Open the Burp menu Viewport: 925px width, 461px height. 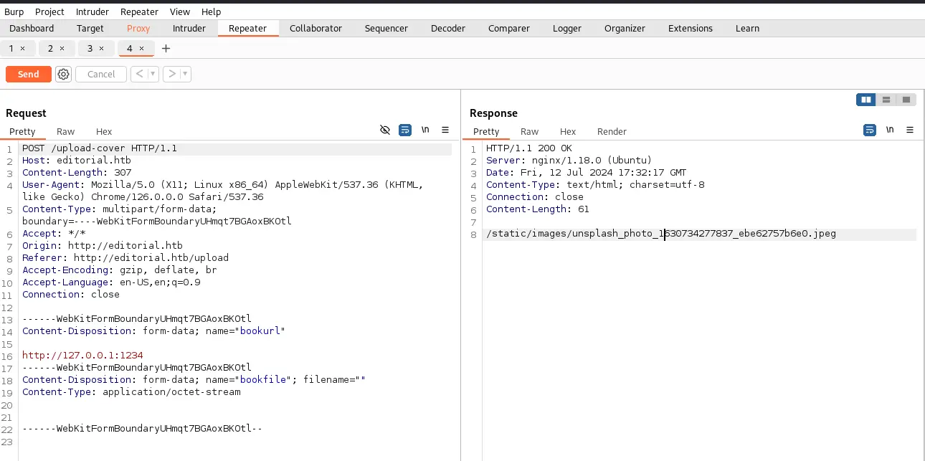tap(14, 11)
